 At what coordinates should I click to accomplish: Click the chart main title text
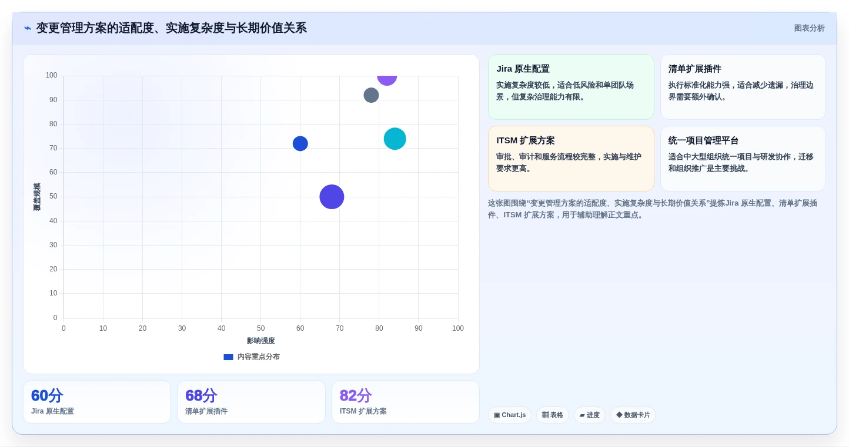pos(172,28)
